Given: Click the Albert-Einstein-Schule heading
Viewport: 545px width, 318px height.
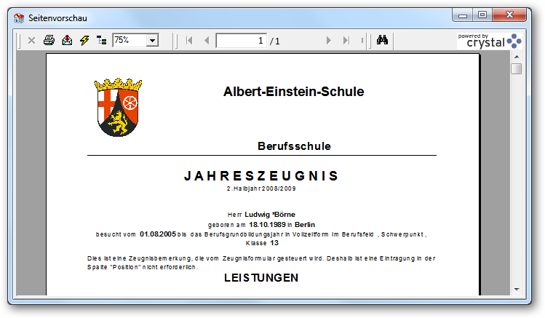Looking at the screenshot, I should pyautogui.click(x=294, y=92).
